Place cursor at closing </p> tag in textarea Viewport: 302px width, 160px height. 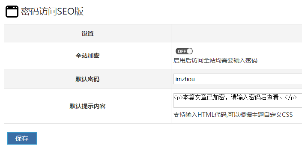click(291, 98)
